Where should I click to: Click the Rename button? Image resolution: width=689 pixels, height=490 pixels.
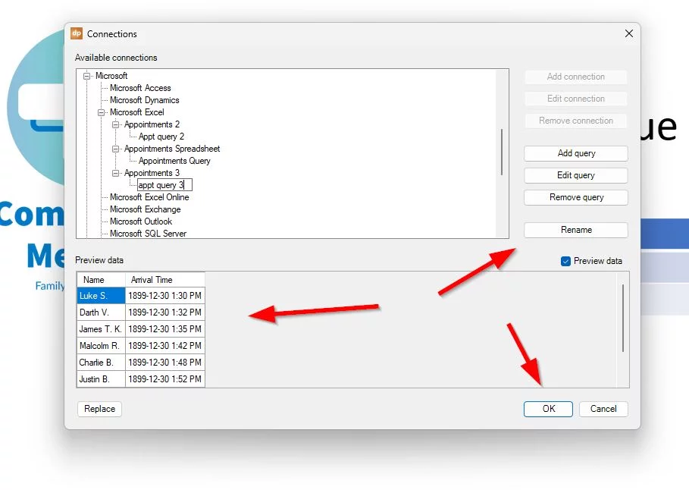point(575,230)
